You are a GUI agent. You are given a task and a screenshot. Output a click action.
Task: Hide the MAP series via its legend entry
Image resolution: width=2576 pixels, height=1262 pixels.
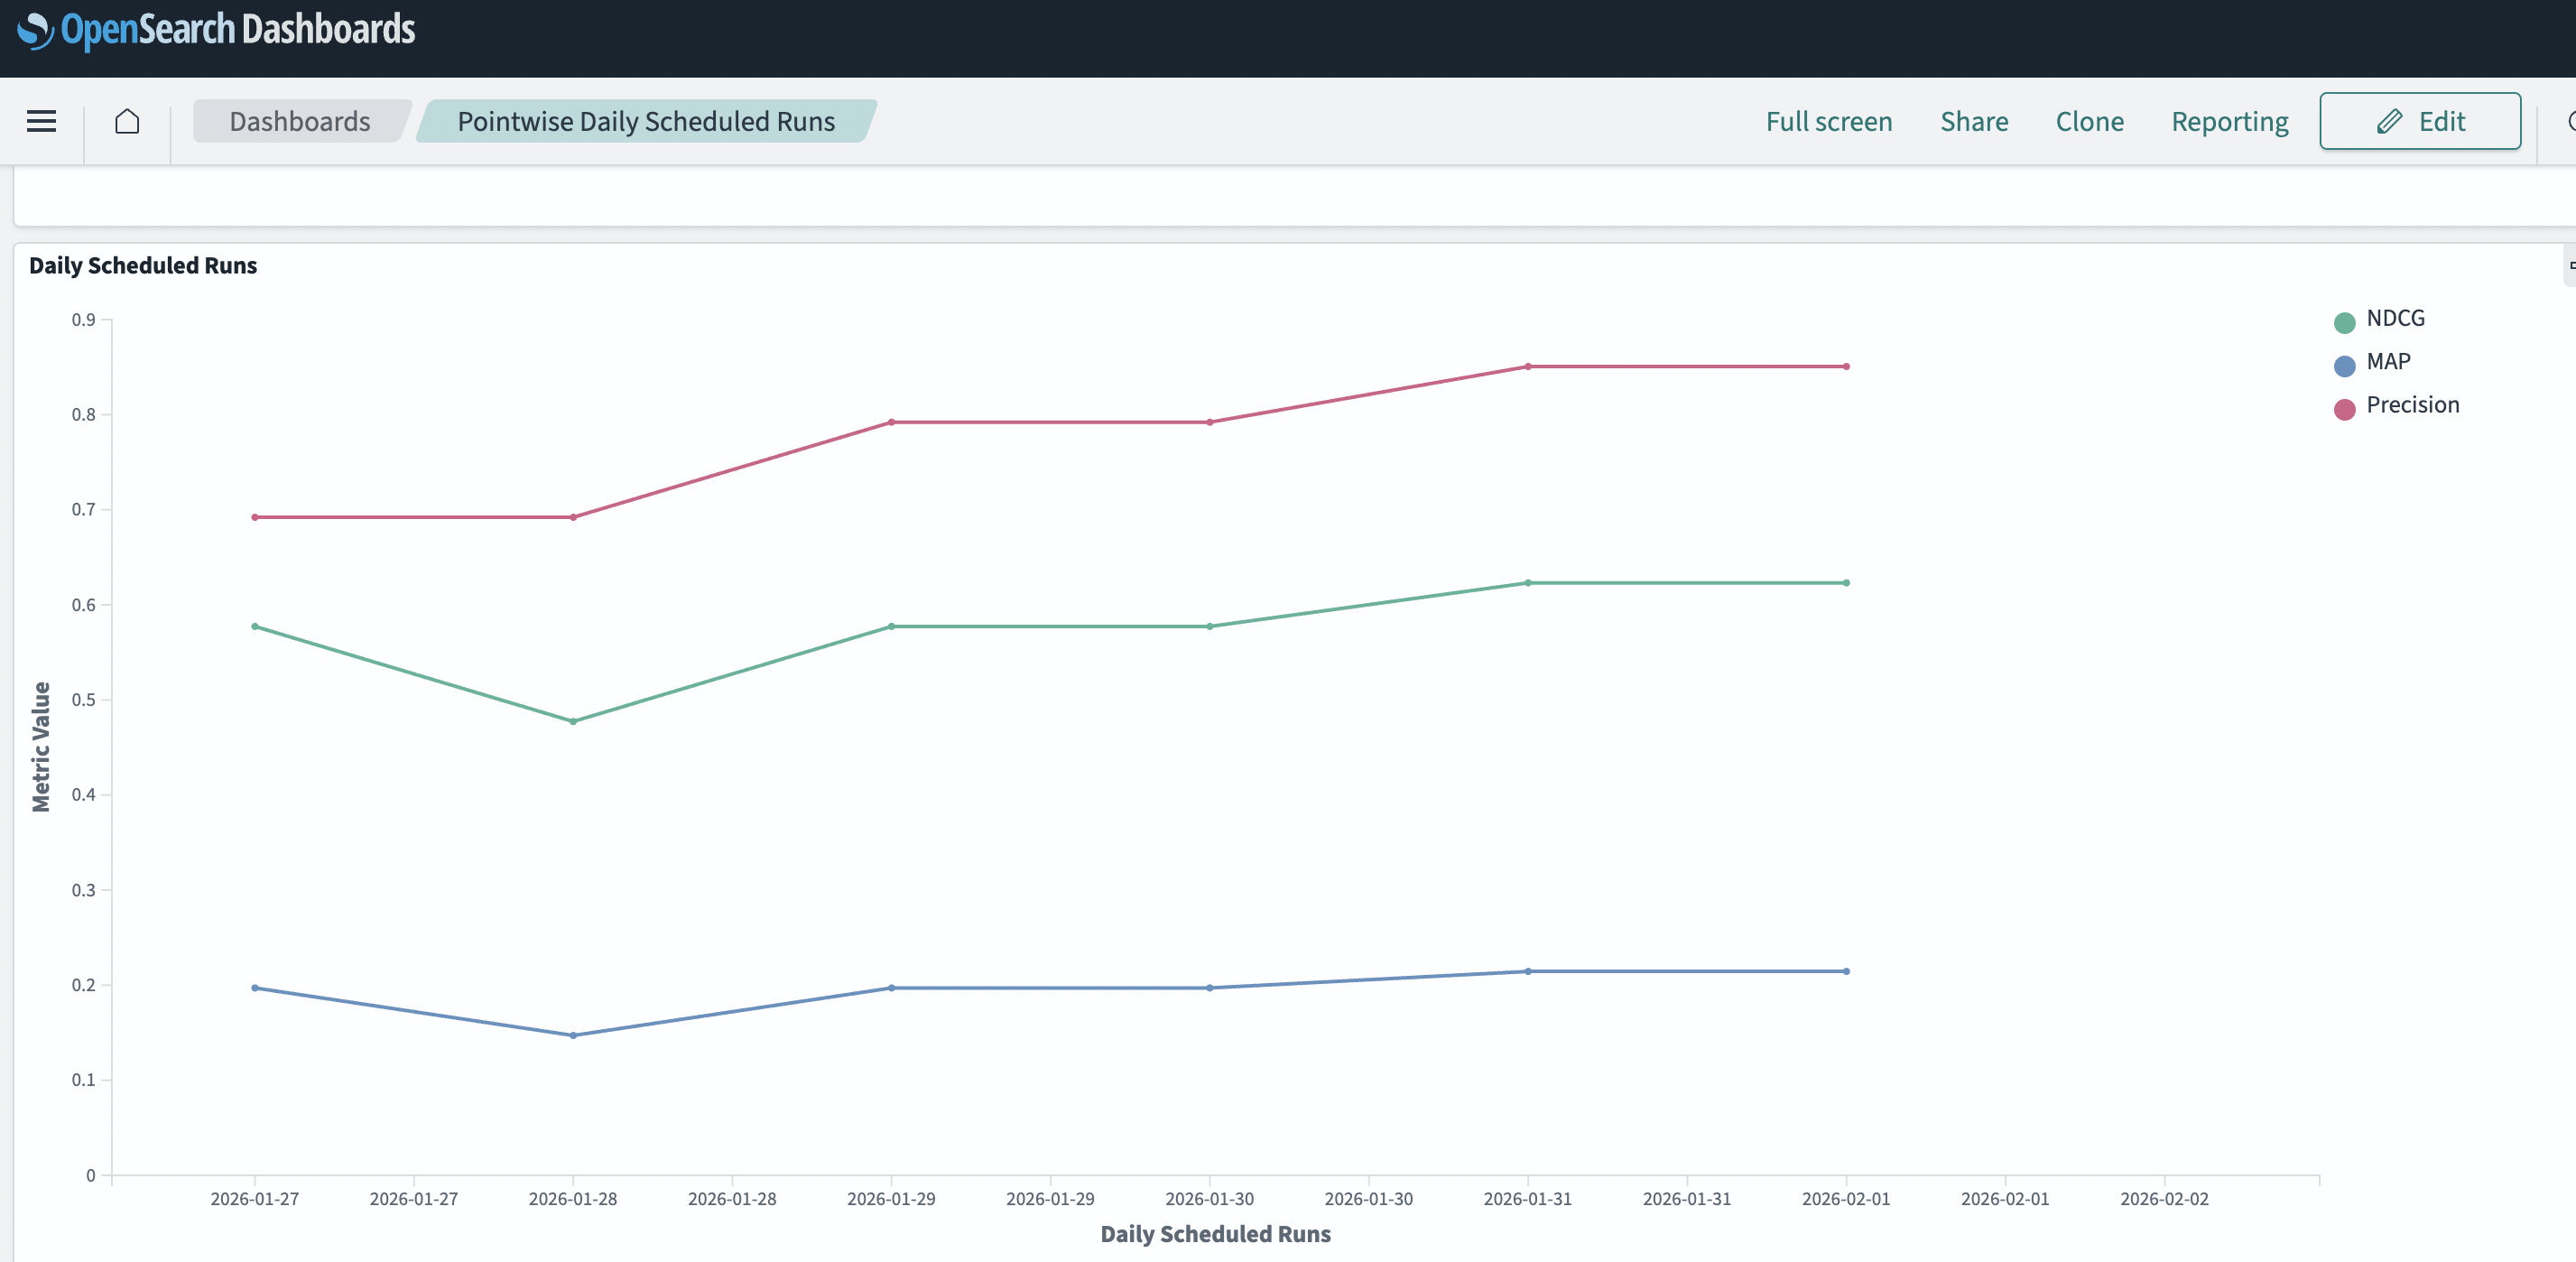[x=2389, y=362]
